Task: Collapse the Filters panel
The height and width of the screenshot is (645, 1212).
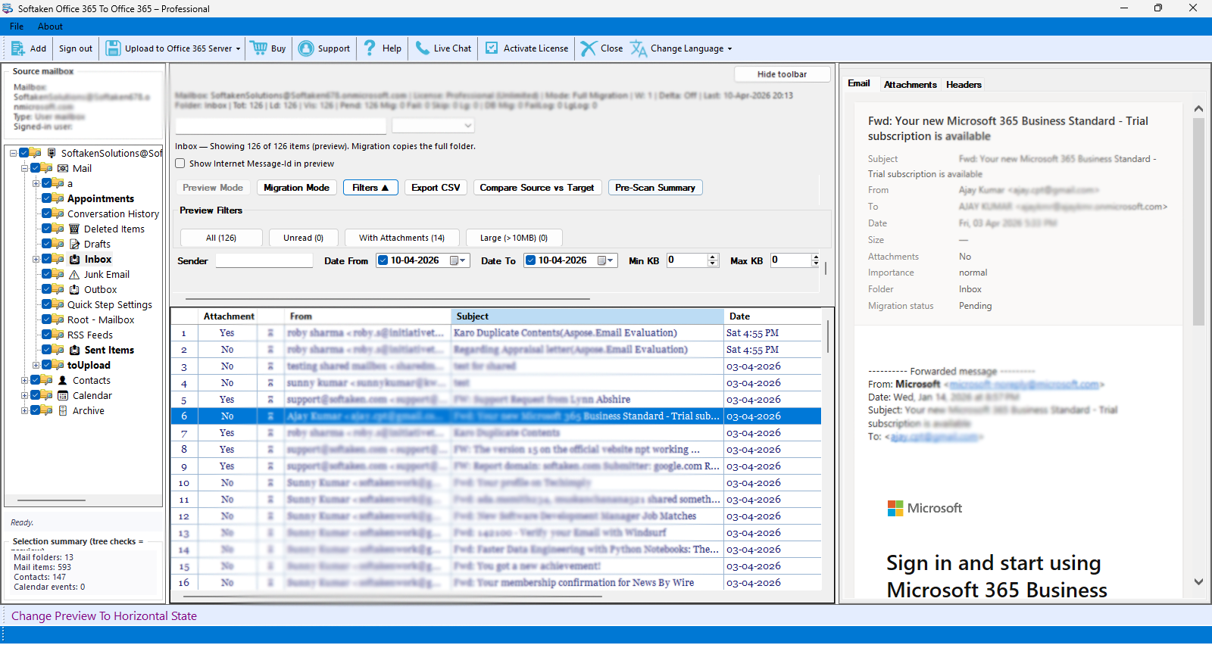Action: pos(370,188)
